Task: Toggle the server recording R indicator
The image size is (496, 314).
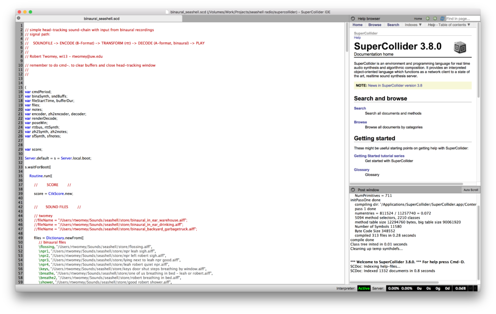Action: pyautogui.click(x=475, y=288)
